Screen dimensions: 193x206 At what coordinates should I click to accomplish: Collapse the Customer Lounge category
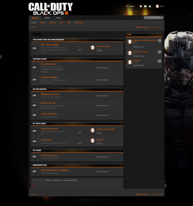120,59
